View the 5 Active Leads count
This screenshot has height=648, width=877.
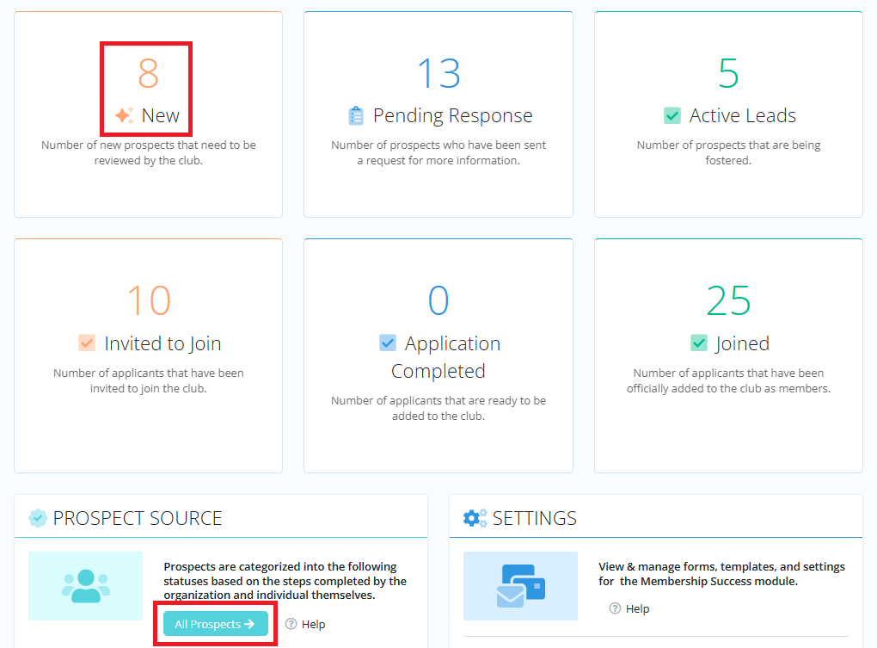[x=728, y=74]
